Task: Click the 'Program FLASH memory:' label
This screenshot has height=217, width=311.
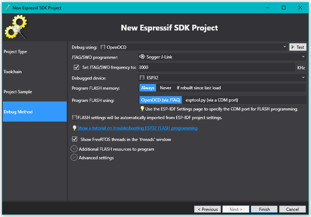Action: pos(96,88)
